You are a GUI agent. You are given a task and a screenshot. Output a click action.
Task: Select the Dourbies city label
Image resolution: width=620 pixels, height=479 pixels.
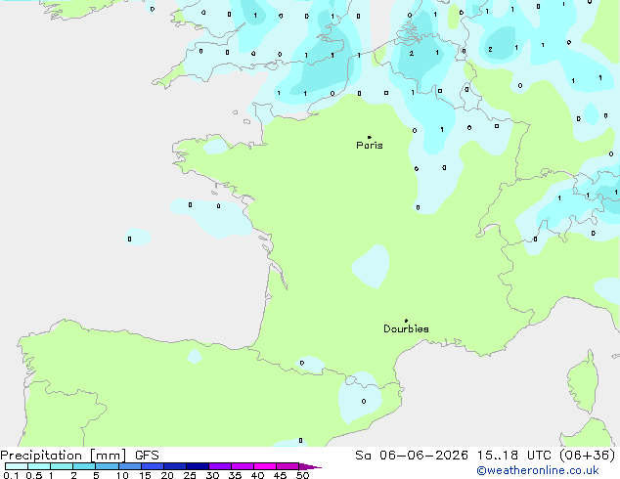[x=406, y=328]
